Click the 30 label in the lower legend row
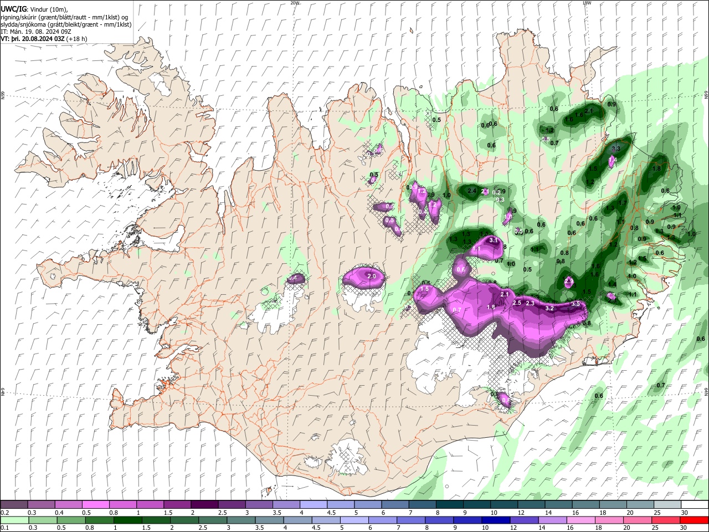Viewport: 709px width, 532px height. click(x=685, y=528)
